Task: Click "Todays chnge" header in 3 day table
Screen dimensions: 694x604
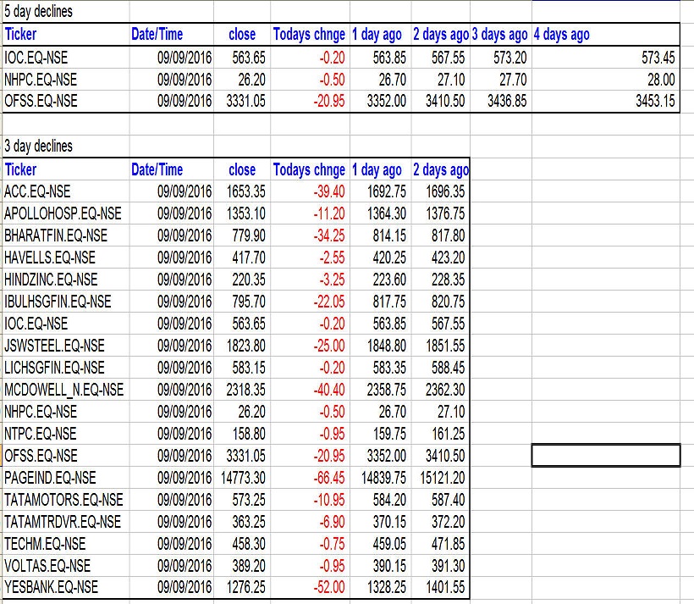Action: [x=309, y=169]
